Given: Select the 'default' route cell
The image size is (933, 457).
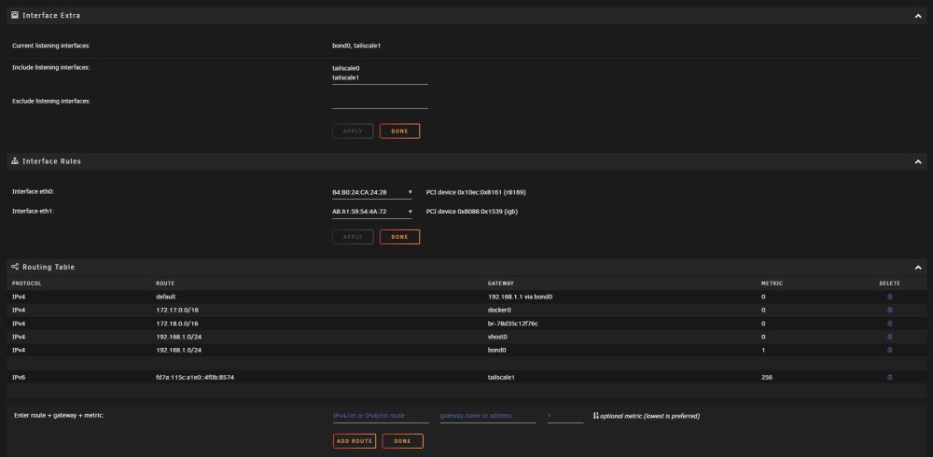Looking at the screenshot, I should (x=166, y=297).
